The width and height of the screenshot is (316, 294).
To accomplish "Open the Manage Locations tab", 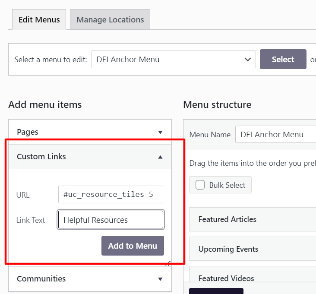I will click(110, 20).
